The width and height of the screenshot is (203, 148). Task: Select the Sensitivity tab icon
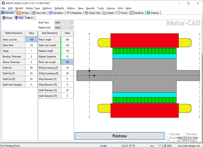tap(132, 13)
